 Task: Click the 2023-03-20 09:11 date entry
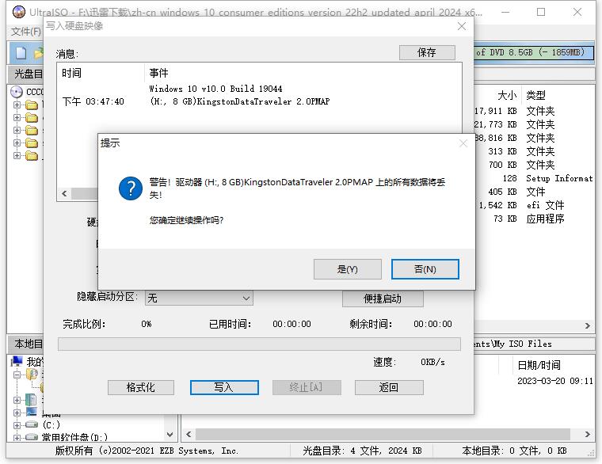coord(555,381)
